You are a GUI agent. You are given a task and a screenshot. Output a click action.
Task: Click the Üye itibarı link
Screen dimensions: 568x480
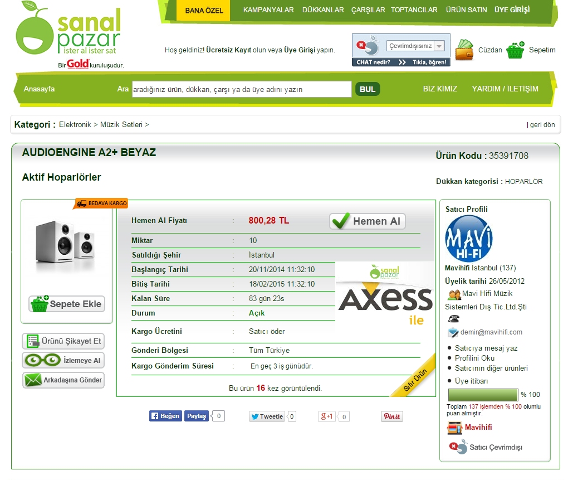(471, 381)
